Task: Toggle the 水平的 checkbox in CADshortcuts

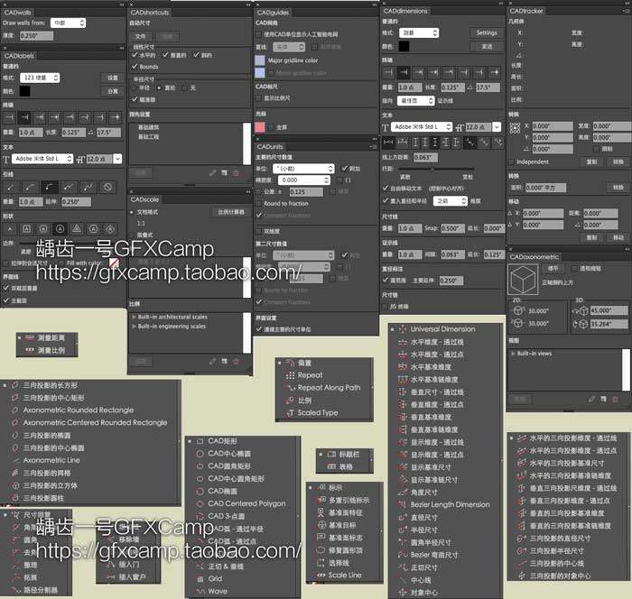Action: pyautogui.click(x=135, y=55)
